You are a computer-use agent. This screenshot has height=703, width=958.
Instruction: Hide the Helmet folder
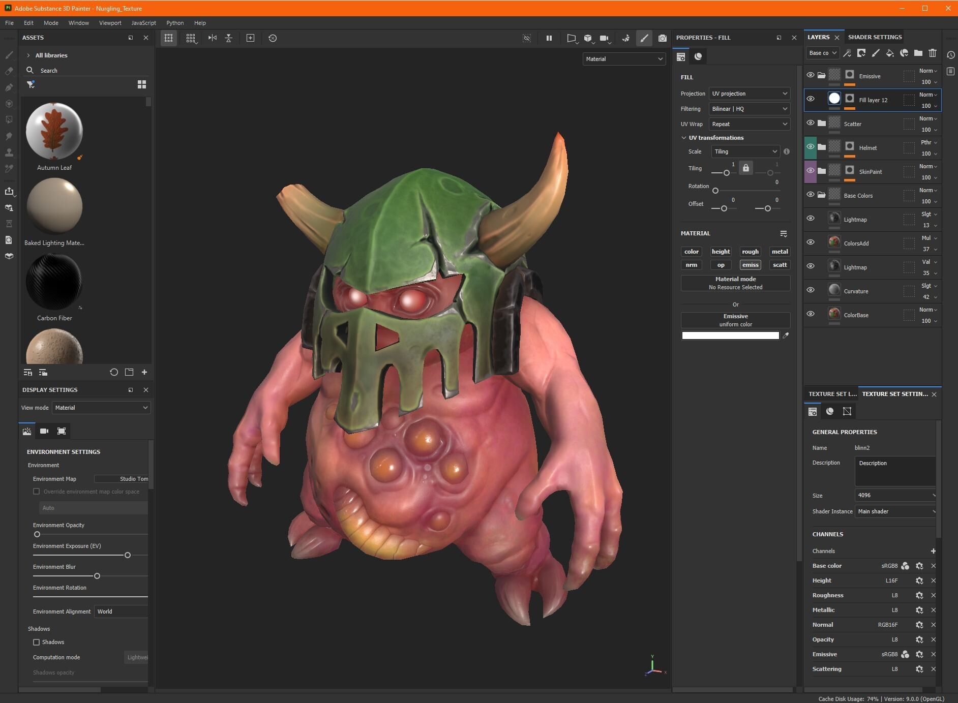811,147
